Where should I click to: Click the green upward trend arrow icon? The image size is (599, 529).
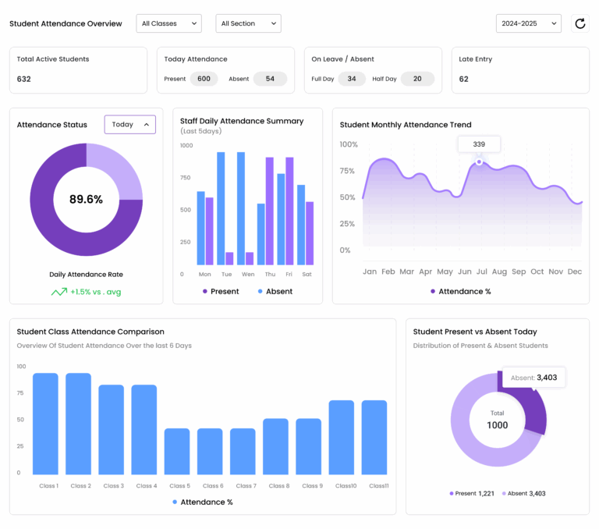click(x=58, y=292)
